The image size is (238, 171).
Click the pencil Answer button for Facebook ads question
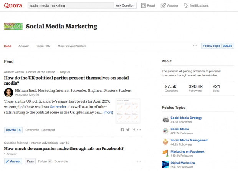tap(13, 161)
